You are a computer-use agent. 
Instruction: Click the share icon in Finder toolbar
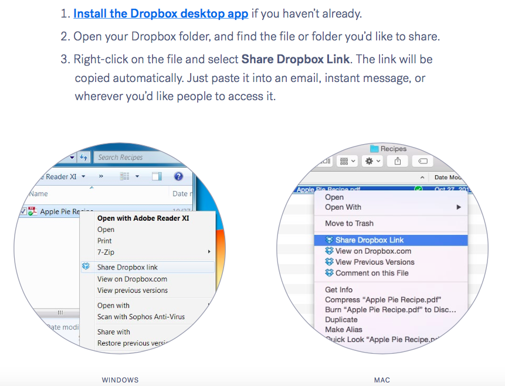[398, 161]
